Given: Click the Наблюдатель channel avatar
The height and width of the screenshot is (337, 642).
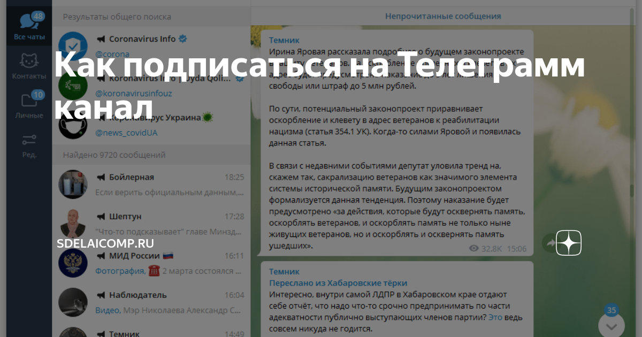Looking at the screenshot, I should [73, 302].
